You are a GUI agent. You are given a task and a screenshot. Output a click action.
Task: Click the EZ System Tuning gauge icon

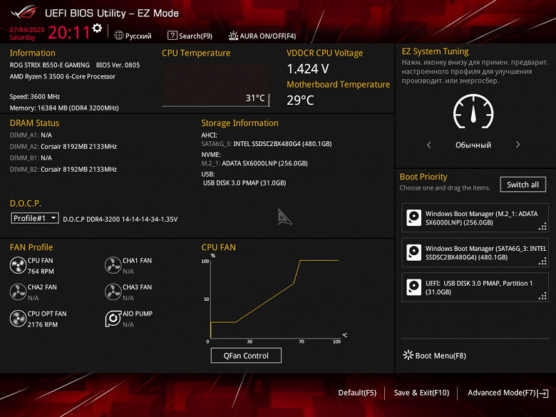(x=473, y=112)
